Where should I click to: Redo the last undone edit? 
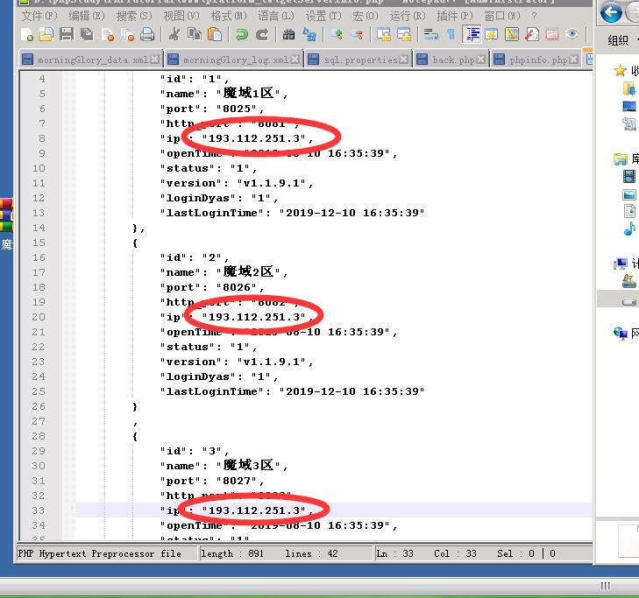tap(262, 35)
